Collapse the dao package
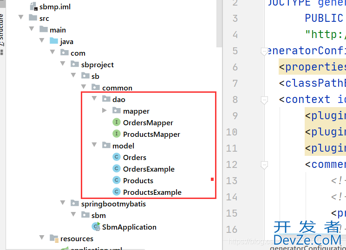The height and width of the screenshot is (250, 346). coord(94,98)
